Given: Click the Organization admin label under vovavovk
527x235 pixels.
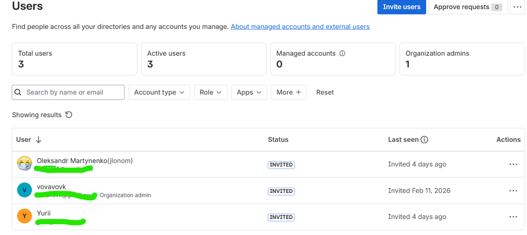Looking at the screenshot, I should [x=126, y=195].
